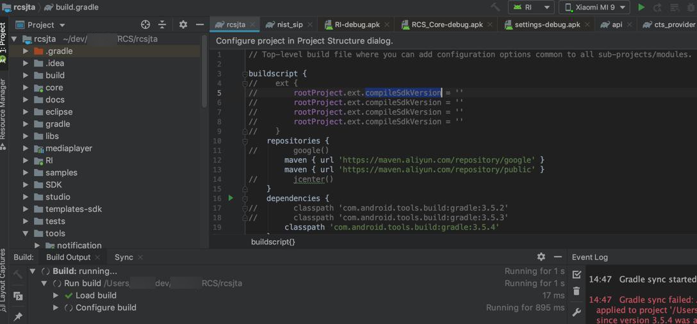Select the mediaplayer module in project tree
This screenshot has height=324, width=697.
pyautogui.click(x=69, y=149)
